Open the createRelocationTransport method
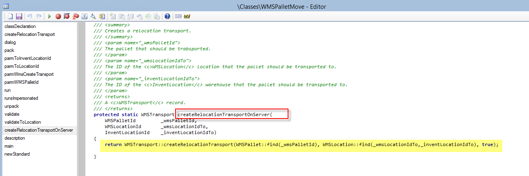This screenshot has width=529, height=176. [30, 34]
